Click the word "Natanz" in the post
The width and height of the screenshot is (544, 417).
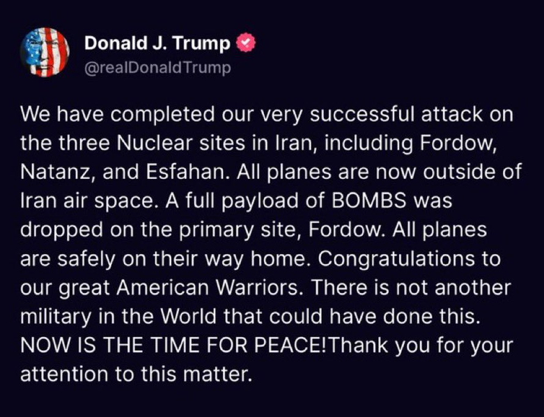[49, 172]
